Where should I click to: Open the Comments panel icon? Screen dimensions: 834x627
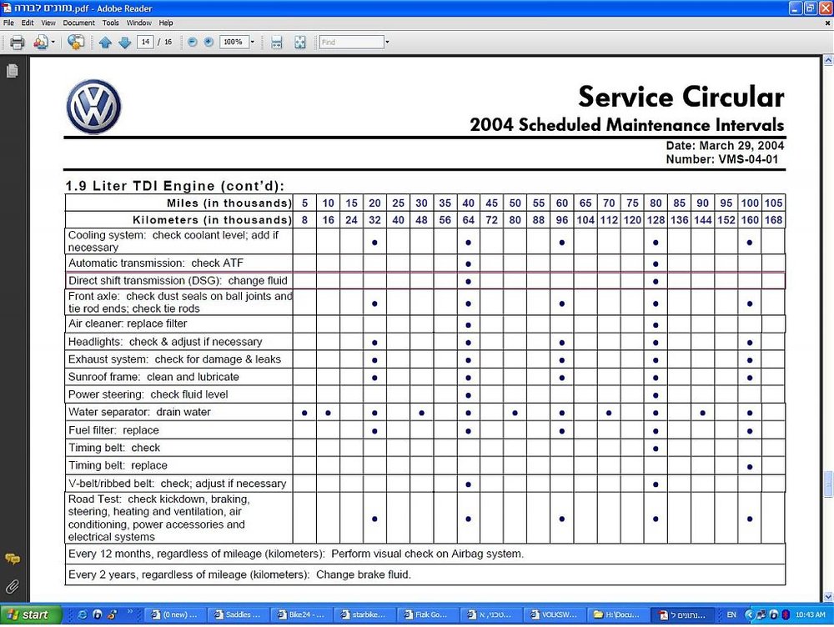(x=13, y=559)
